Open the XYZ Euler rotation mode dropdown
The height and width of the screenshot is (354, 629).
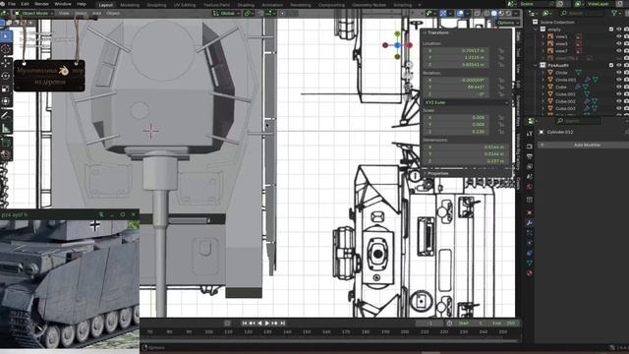467,102
